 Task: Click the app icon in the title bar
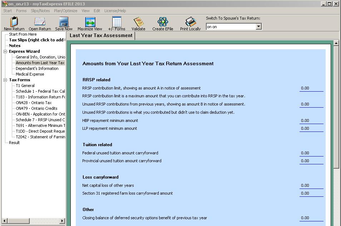[x=5, y=4]
